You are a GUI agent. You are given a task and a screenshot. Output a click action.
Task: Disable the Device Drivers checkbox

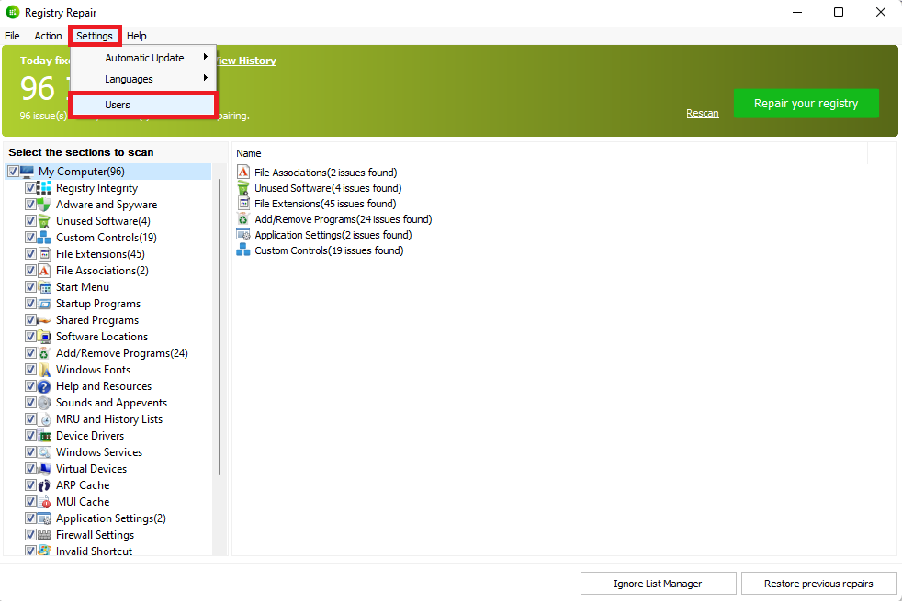pyautogui.click(x=31, y=436)
